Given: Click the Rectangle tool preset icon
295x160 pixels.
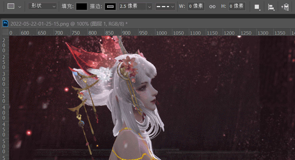Looking at the screenshot, I should pyautogui.click(x=11, y=6).
